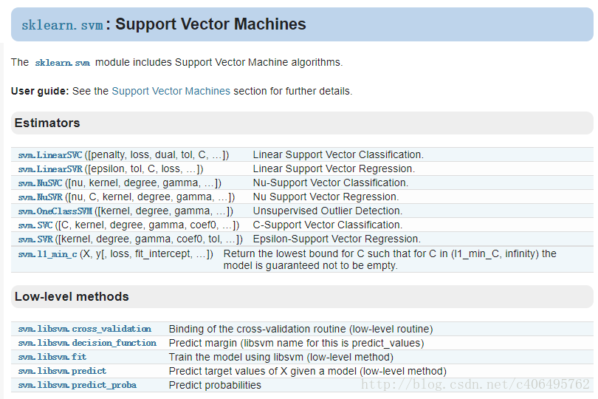Open svm.libsvm.predict_proba link
Viewport: 598px width, 399px height.
point(78,385)
